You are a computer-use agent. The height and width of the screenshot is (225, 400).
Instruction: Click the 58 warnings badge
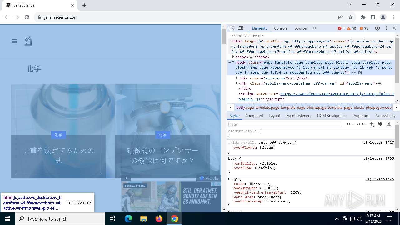coord(352,28)
